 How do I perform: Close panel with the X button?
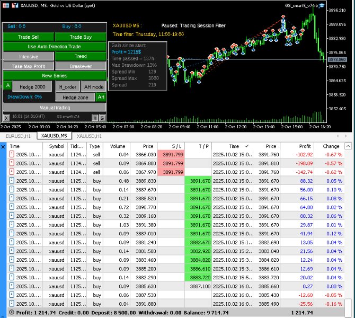point(6,118)
